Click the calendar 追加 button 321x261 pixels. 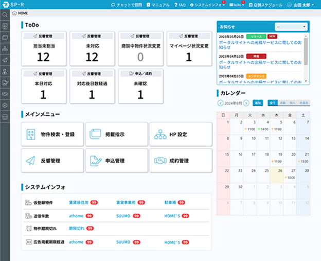[259, 103]
